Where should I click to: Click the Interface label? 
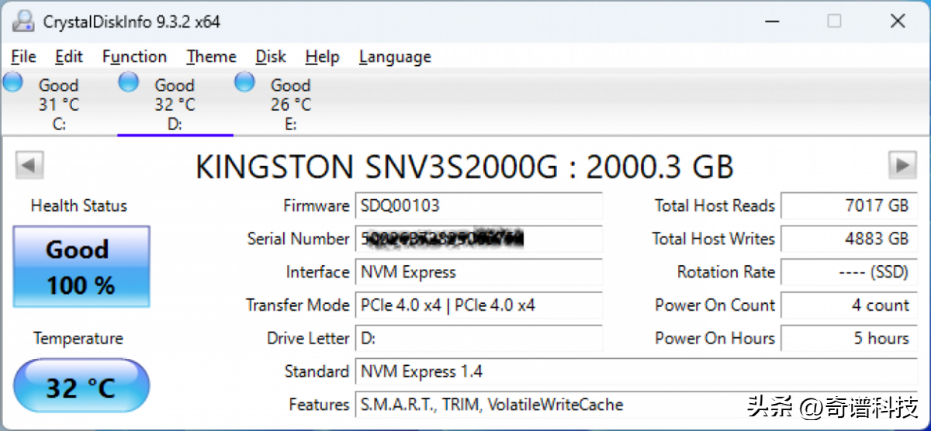(317, 272)
